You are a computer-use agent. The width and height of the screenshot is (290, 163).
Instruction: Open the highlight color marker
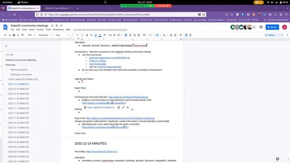coord(105,35)
